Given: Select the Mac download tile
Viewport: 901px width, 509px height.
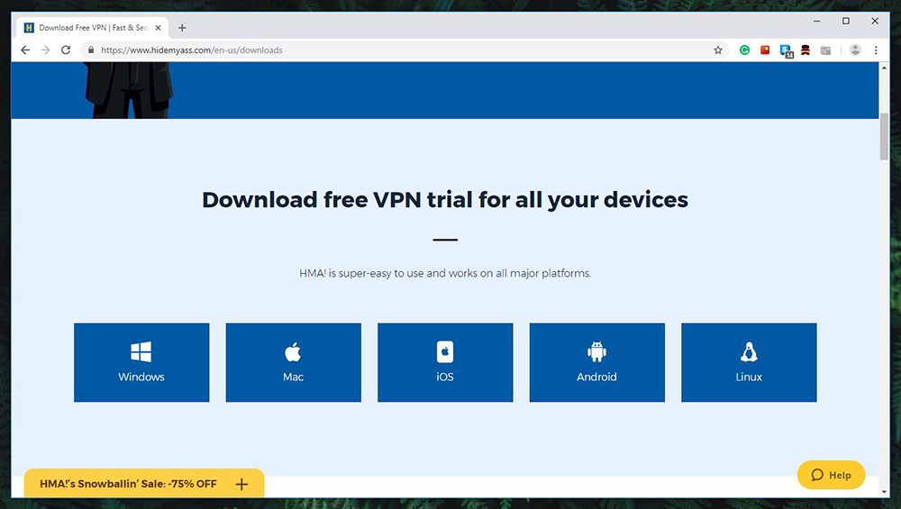Looking at the screenshot, I should (293, 362).
